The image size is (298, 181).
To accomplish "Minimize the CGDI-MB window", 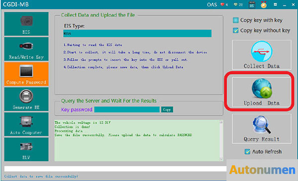I will point(285,5).
